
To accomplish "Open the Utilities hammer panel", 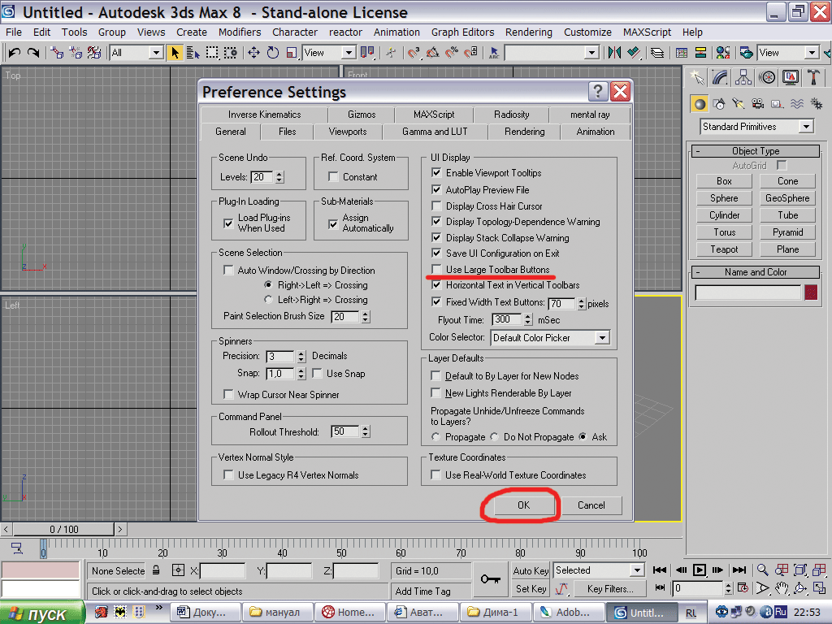I will (813, 78).
